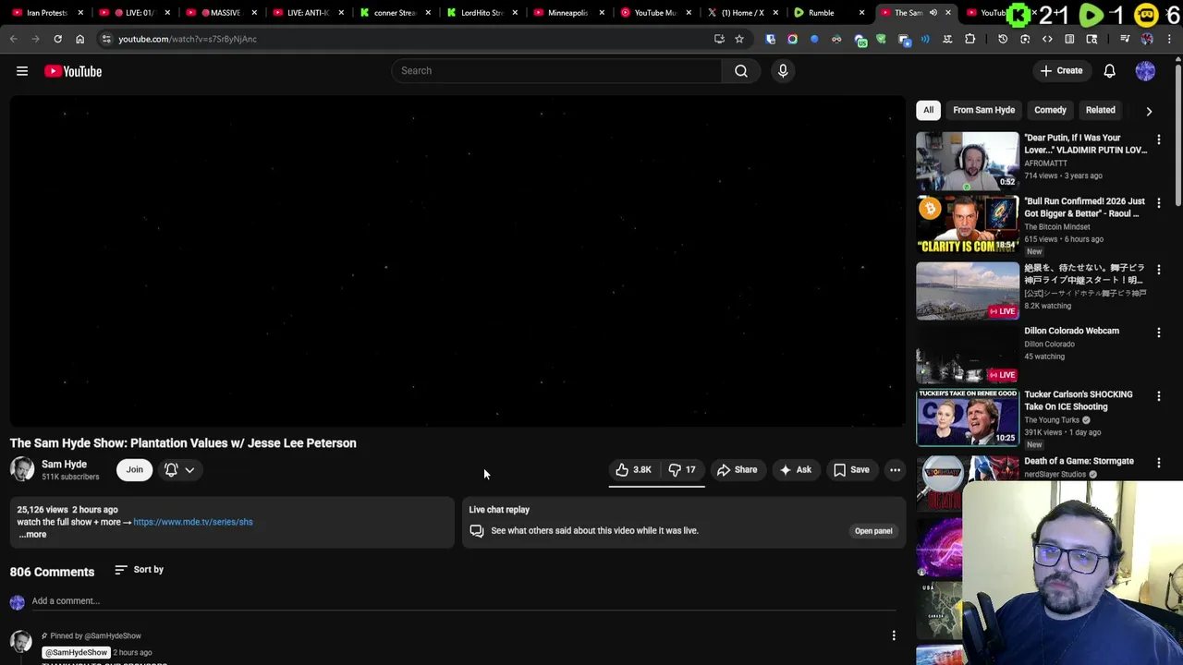1183x665 pixels.
Task: Switch to the Iran Protests tab
Action: point(46,13)
